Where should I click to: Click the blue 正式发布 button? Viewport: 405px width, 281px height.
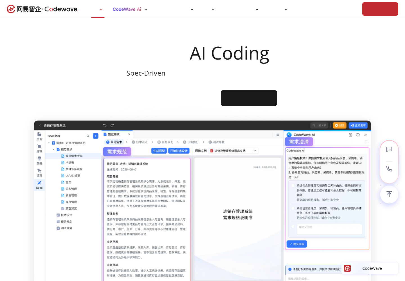(358, 125)
